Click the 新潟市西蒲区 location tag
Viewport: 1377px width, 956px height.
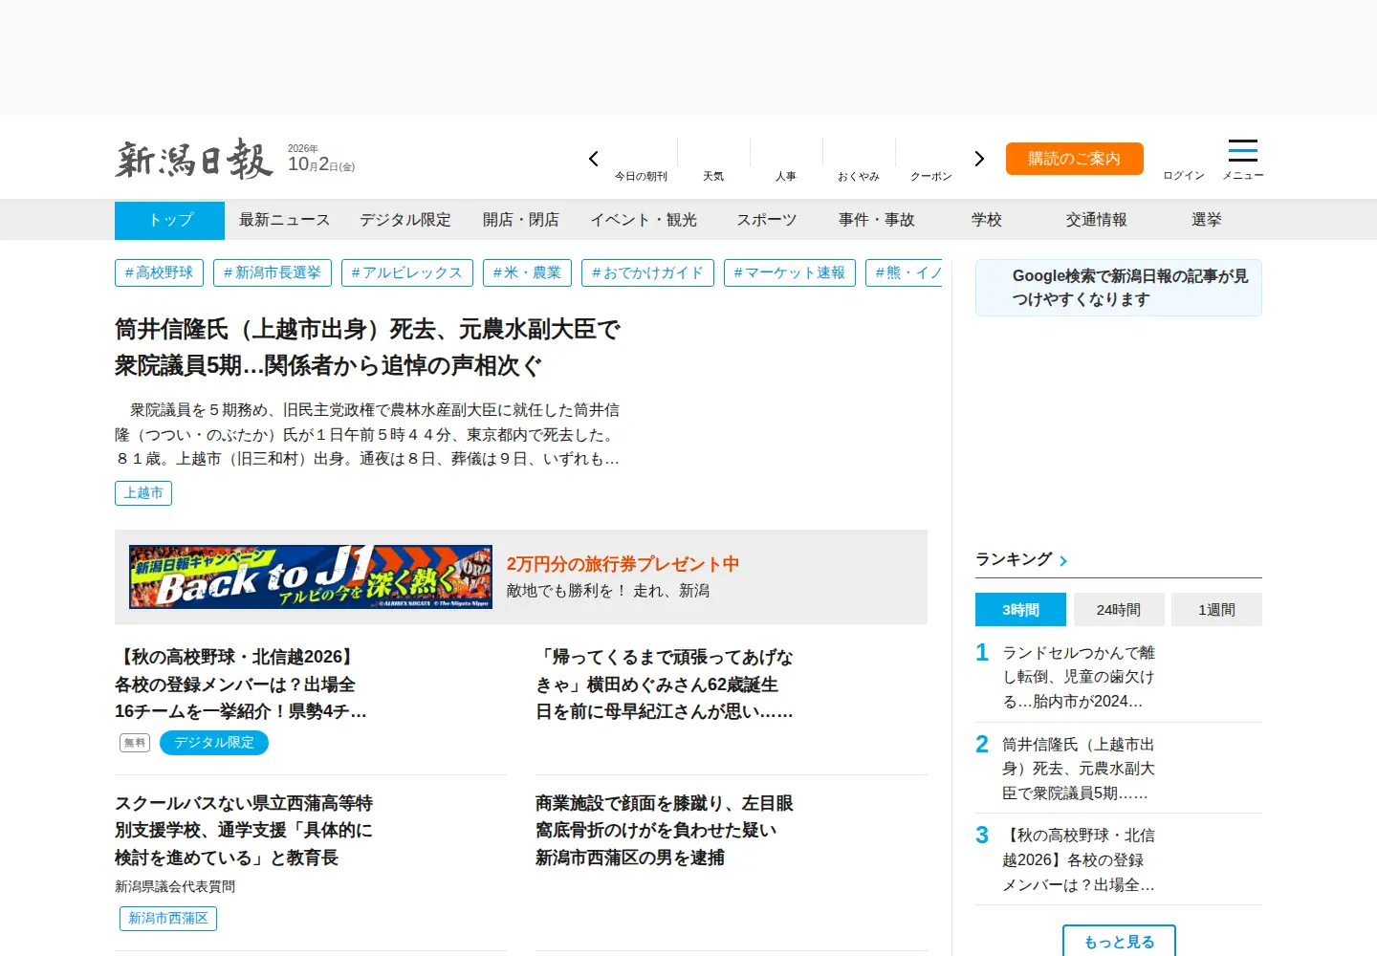click(x=168, y=919)
